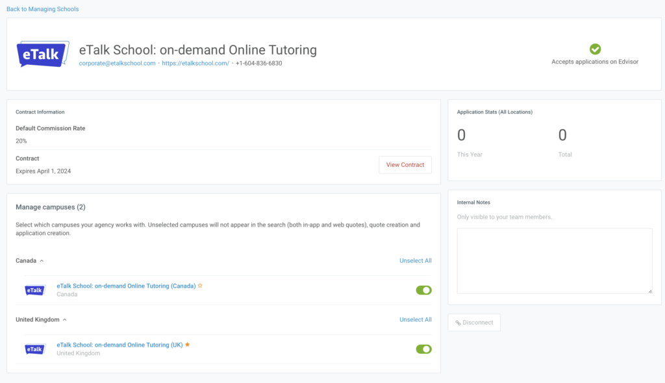The image size is (665, 383).
Task: Click the green Accepts applications checkmark icon
Action: coord(595,49)
